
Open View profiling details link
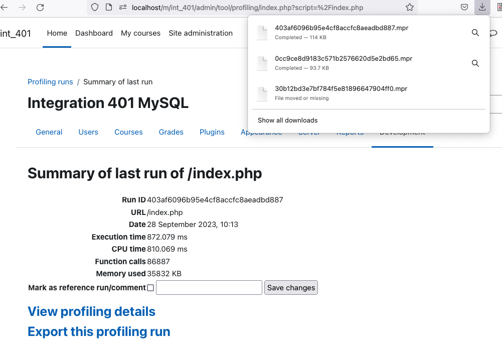92,311
